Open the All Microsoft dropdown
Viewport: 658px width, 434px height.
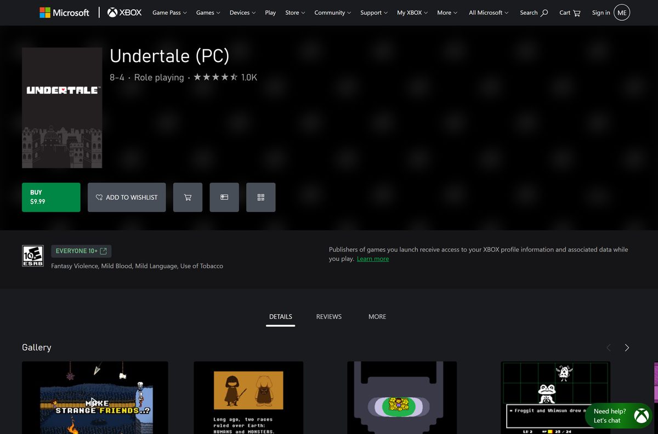point(489,13)
